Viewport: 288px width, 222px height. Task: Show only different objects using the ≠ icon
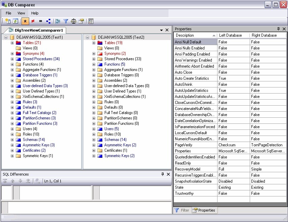coord(33,21)
